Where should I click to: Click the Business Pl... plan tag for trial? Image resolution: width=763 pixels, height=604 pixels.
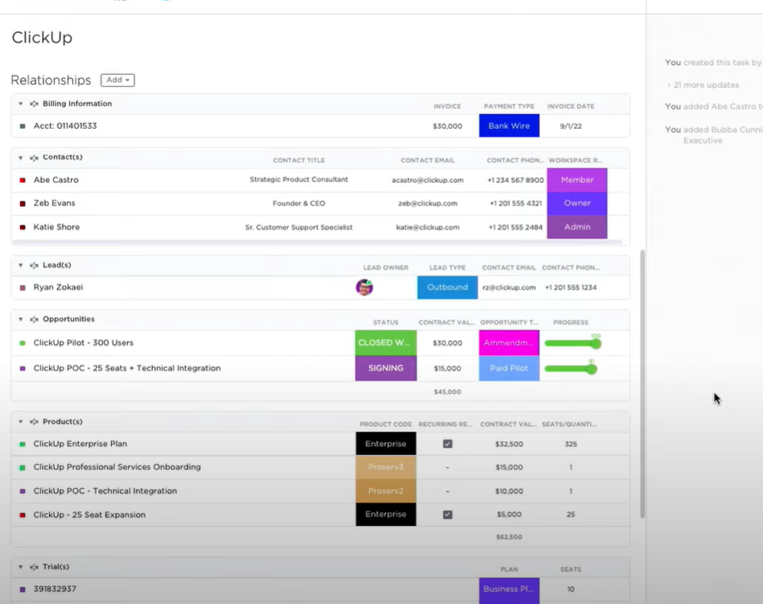(509, 590)
